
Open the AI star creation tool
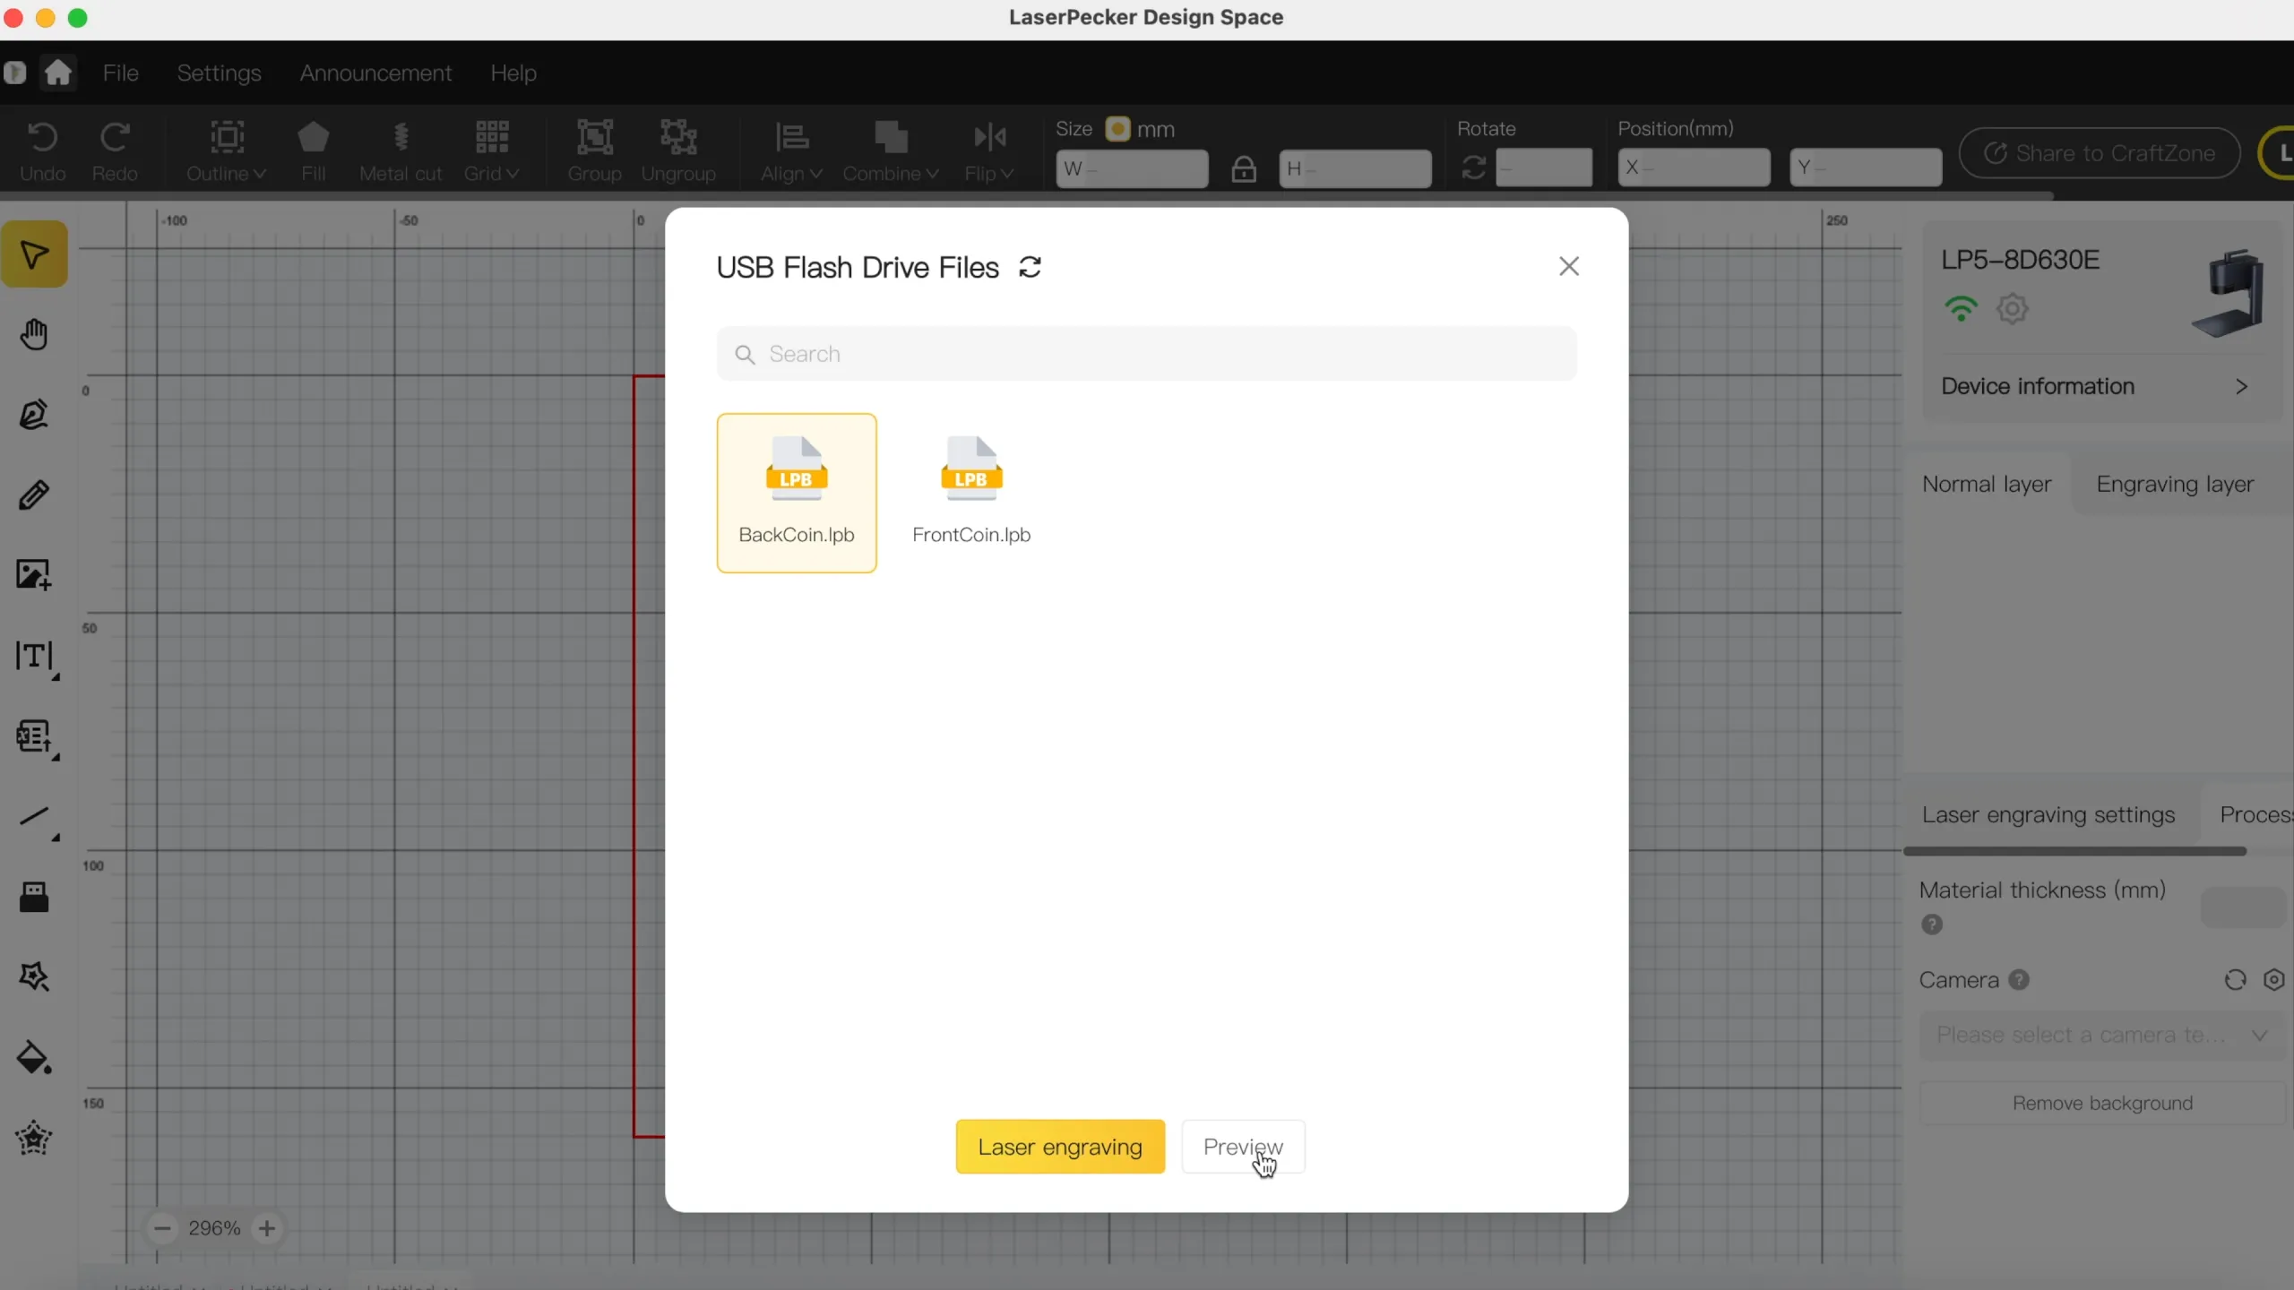34,977
